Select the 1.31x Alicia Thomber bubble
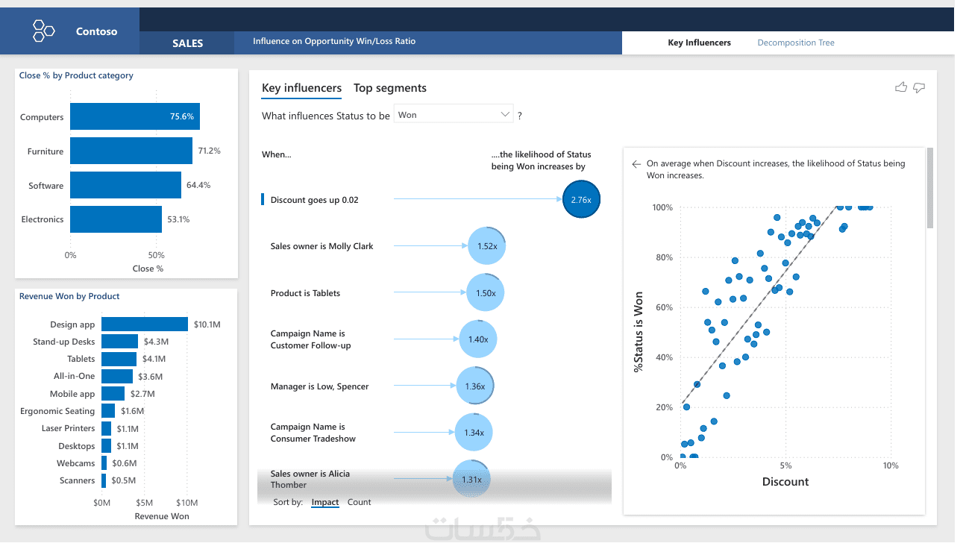 tap(471, 480)
